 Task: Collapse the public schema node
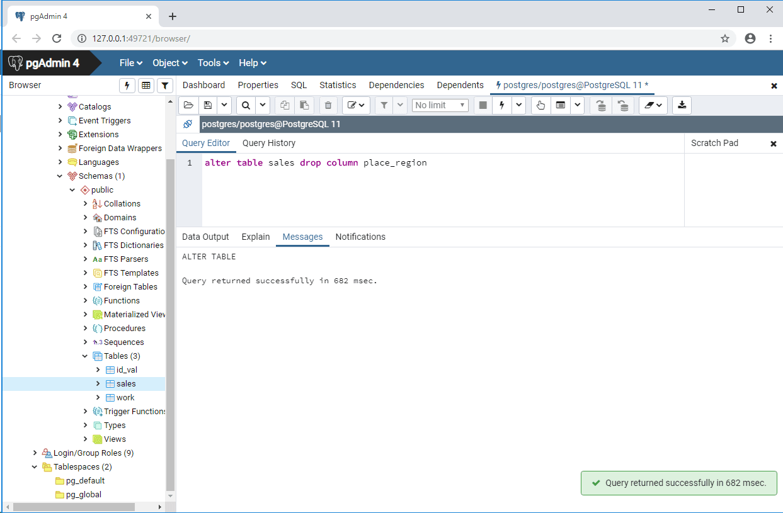[x=73, y=190]
